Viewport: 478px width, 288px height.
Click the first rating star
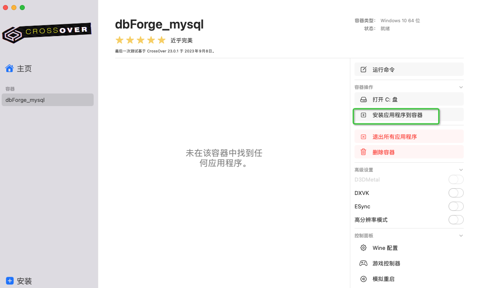point(119,40)
